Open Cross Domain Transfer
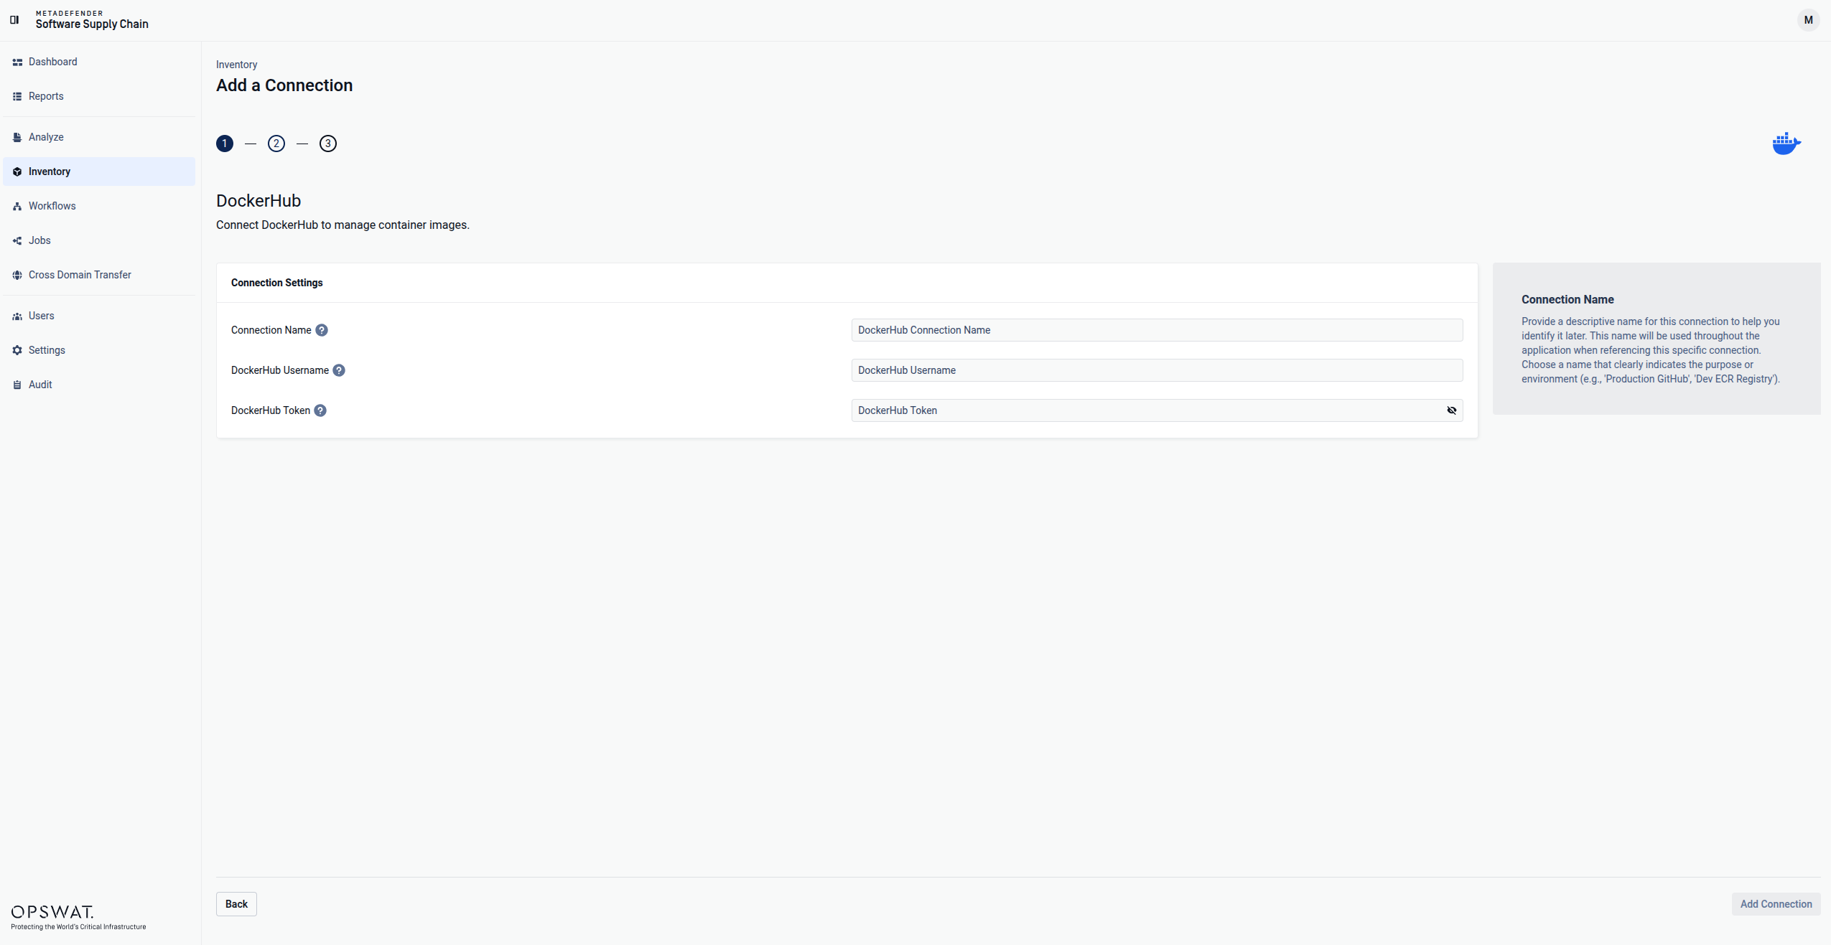The height and width of the screenshot is (945, 1831). 99,276
